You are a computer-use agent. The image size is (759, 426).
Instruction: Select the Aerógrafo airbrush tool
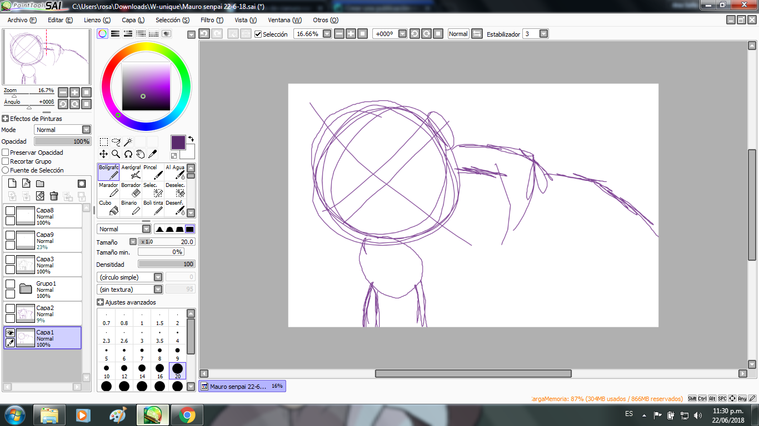131,172
